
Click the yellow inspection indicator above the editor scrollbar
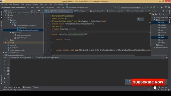(x=150, y=14)
